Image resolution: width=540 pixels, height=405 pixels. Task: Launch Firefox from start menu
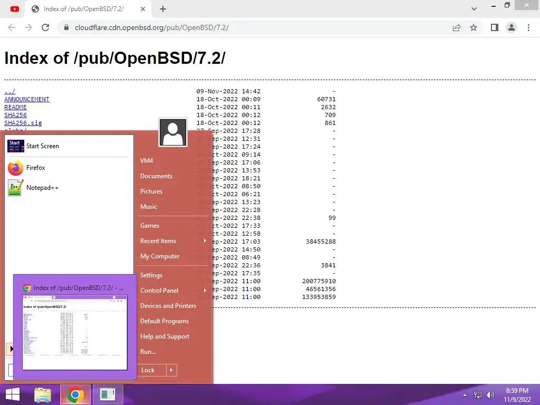[68, 168]
